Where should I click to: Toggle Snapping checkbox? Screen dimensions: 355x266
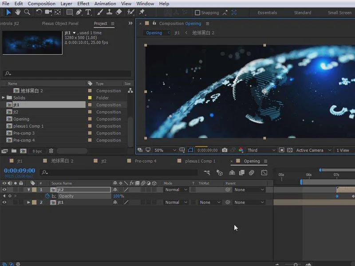pyautogui.click(x=197, y=13)
